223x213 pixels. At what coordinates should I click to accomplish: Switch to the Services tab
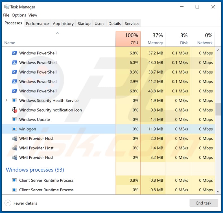coord(132,24)
